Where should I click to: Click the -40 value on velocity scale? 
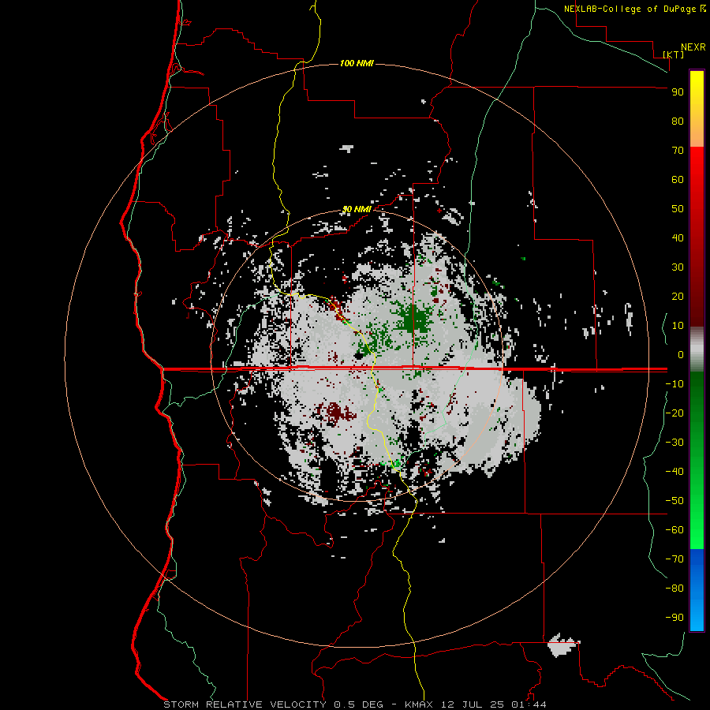[x=674, y=472]
